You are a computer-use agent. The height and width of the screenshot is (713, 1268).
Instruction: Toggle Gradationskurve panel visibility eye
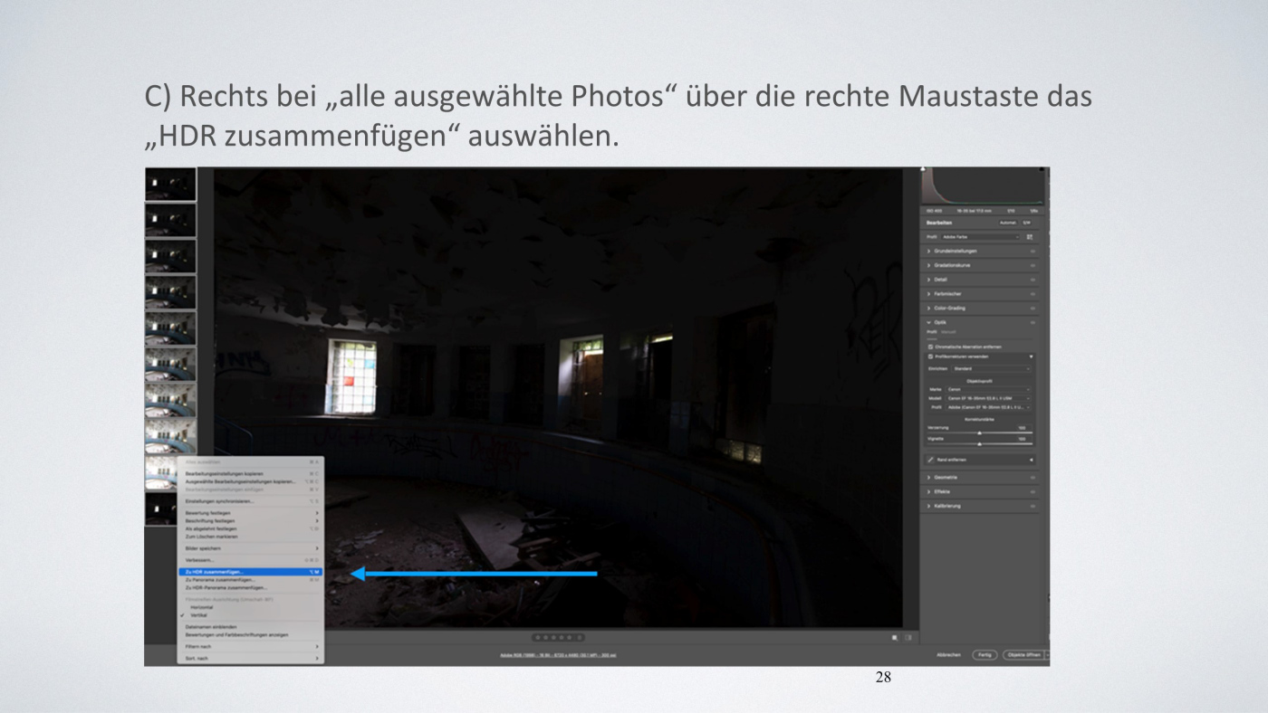tap(1033, 265)
